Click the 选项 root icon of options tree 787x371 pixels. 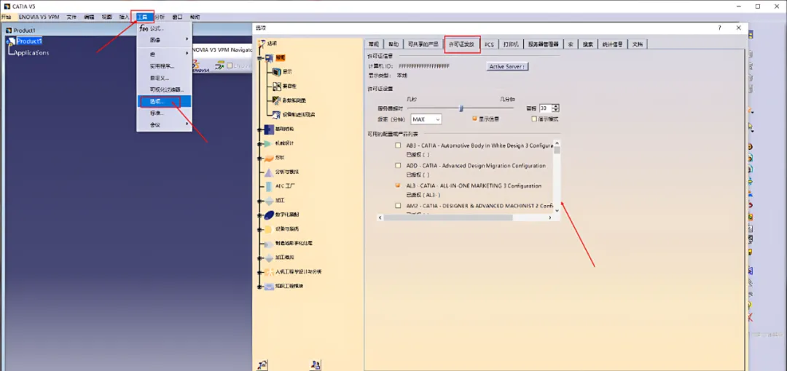click(x=261, y=43)
